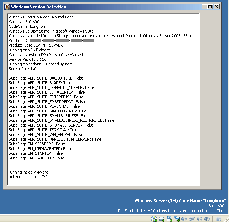The image size is (229, 222).
Task: Click the VER_SUITE_COMPUTE_SERVER: False line
Action: click(x=52, y=87)
